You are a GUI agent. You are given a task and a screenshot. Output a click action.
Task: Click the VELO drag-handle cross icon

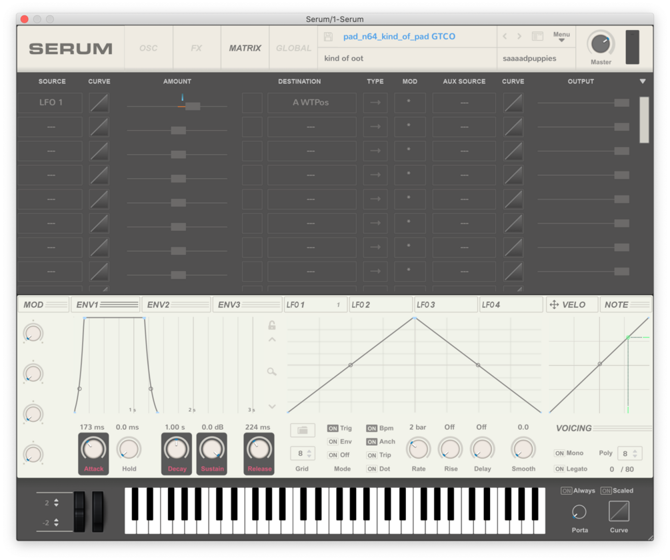[x=554, y=304]
